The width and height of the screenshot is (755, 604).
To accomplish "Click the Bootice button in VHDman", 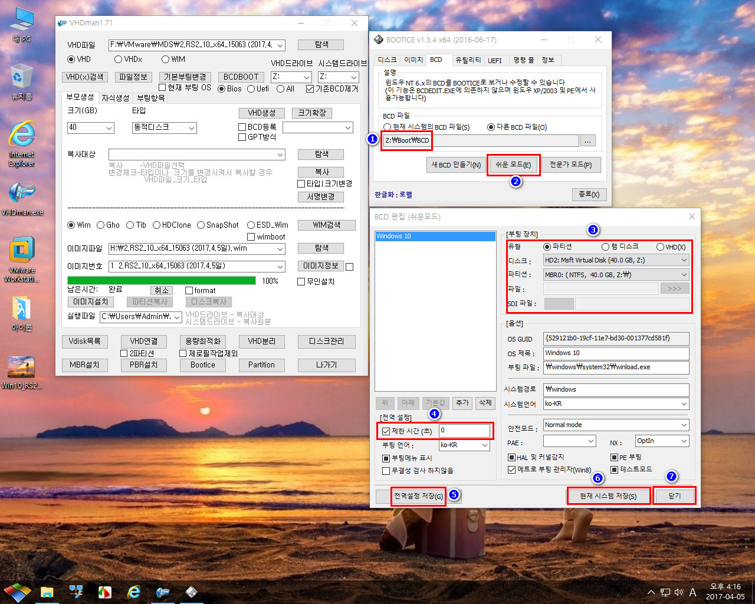I will tap(202, 365).
